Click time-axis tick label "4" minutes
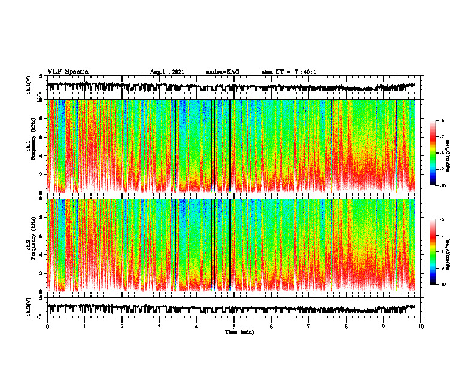The height and width of the screenshot is (366, 474). click(196, 327)
